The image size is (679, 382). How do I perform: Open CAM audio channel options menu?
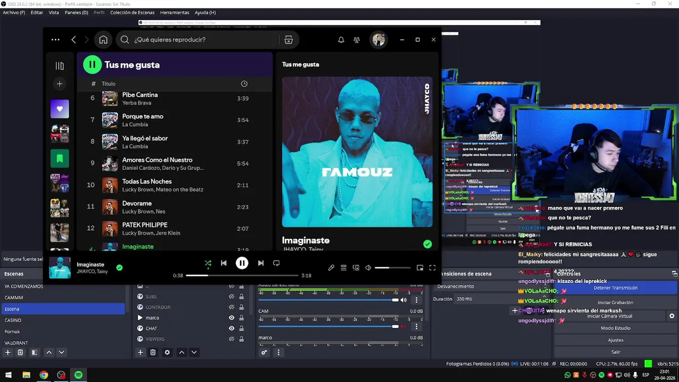(x=416, y=326)
